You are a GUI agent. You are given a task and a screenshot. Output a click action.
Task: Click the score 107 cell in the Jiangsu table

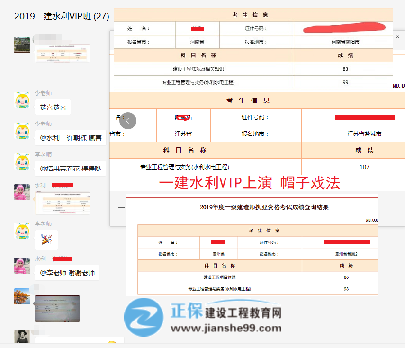click(x=364, y=167)
